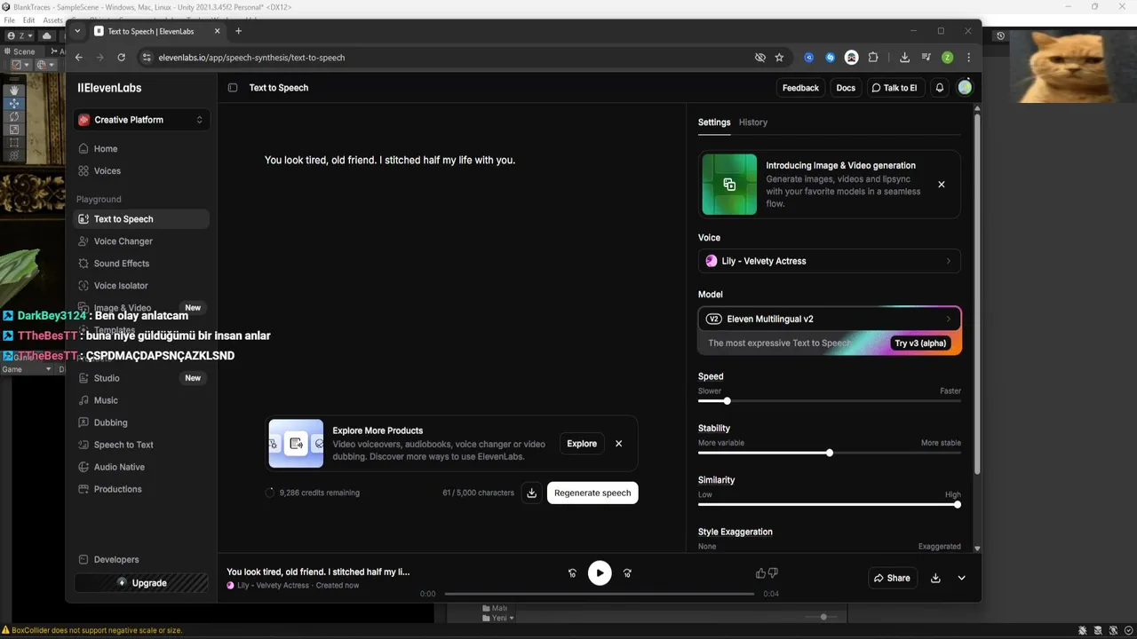This screenshot has width=1137, height=639.
Task: Select Unity Move tool in scene toolbar
Action: [x=14, y=104]
